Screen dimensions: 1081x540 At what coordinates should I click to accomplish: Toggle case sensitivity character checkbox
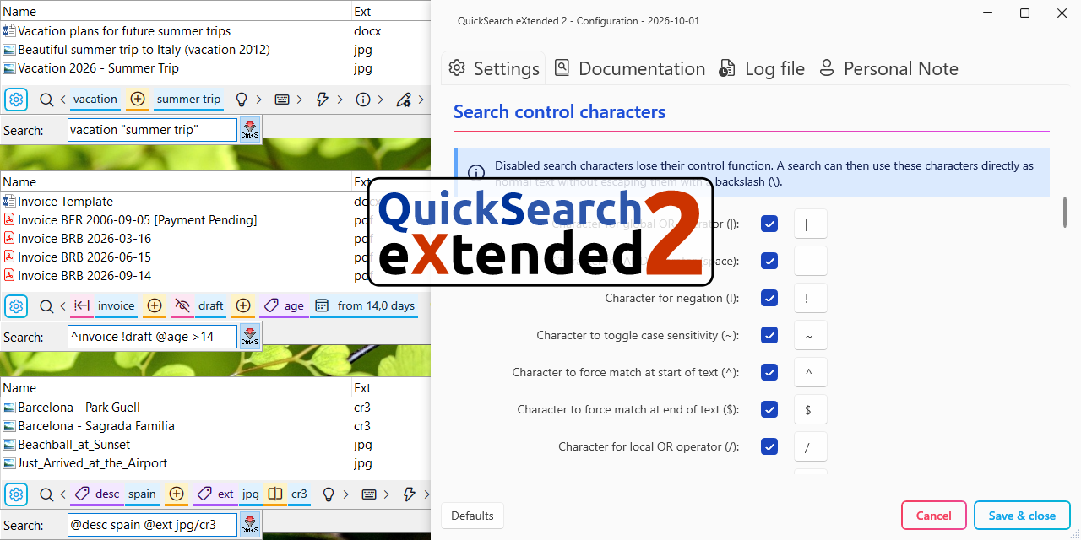(x=769, y=336)
